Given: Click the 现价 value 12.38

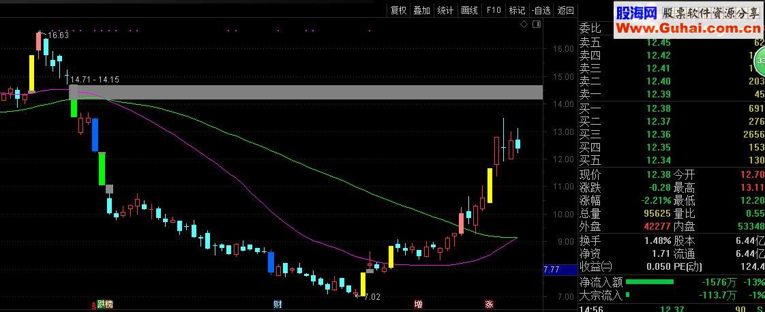Looking at the screenshot, I should click(659, 174).
